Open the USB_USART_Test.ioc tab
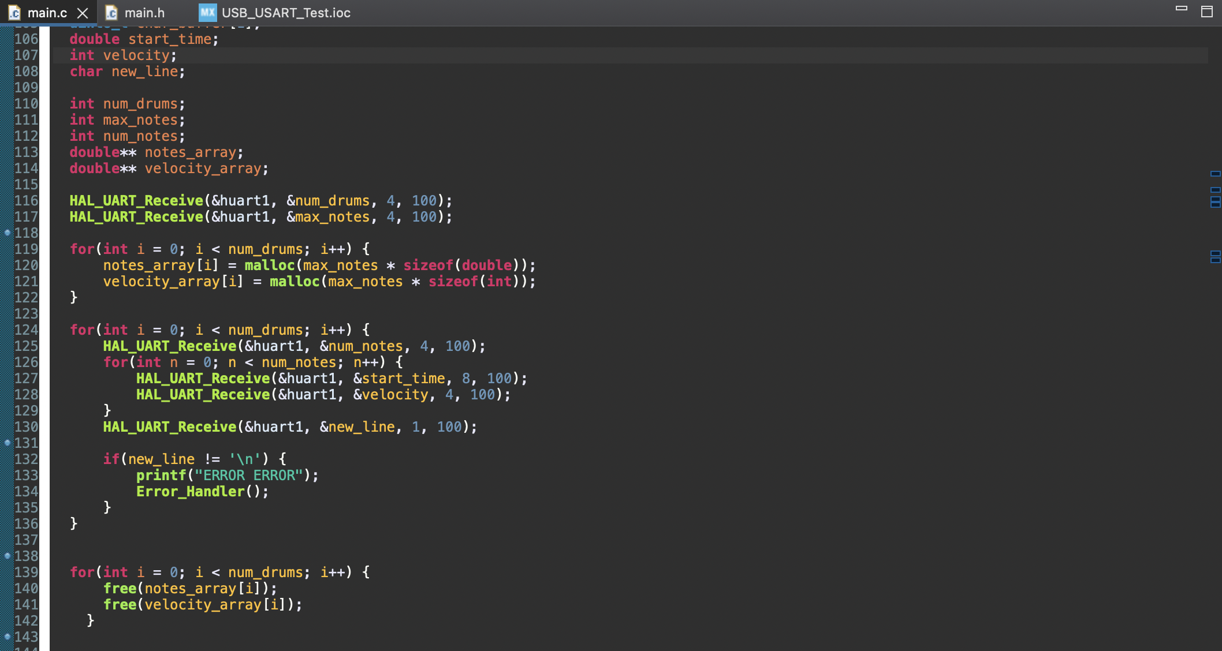1222x651 pixels. [x=285, y=13]
